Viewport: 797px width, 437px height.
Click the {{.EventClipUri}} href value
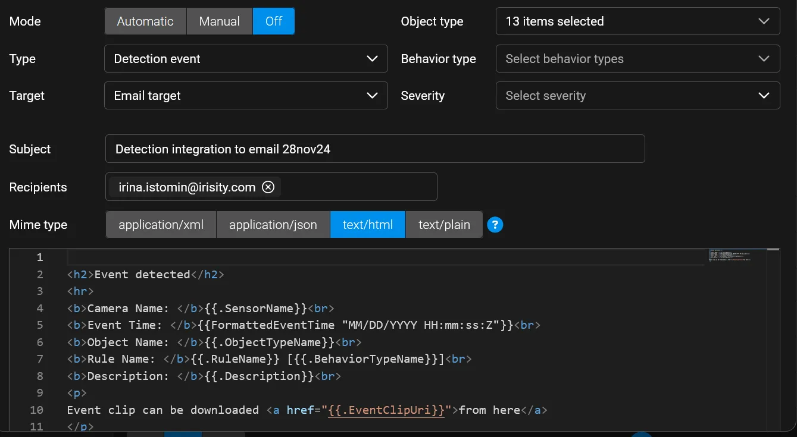(x=386, y=410)
